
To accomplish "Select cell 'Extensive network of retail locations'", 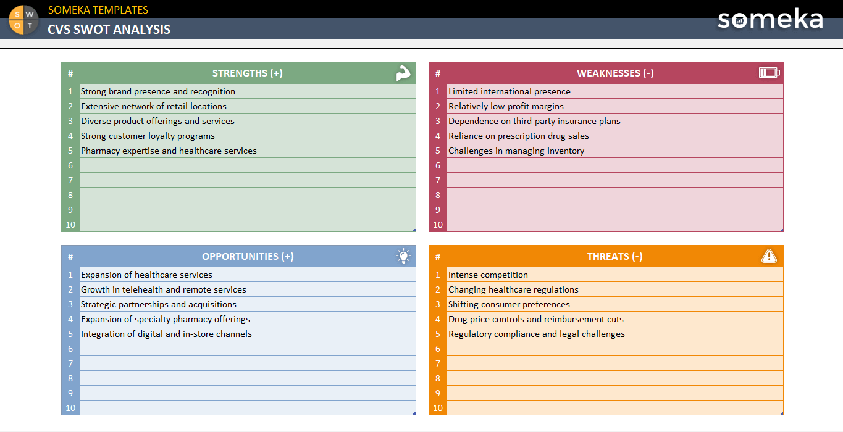I will [248, 106].
